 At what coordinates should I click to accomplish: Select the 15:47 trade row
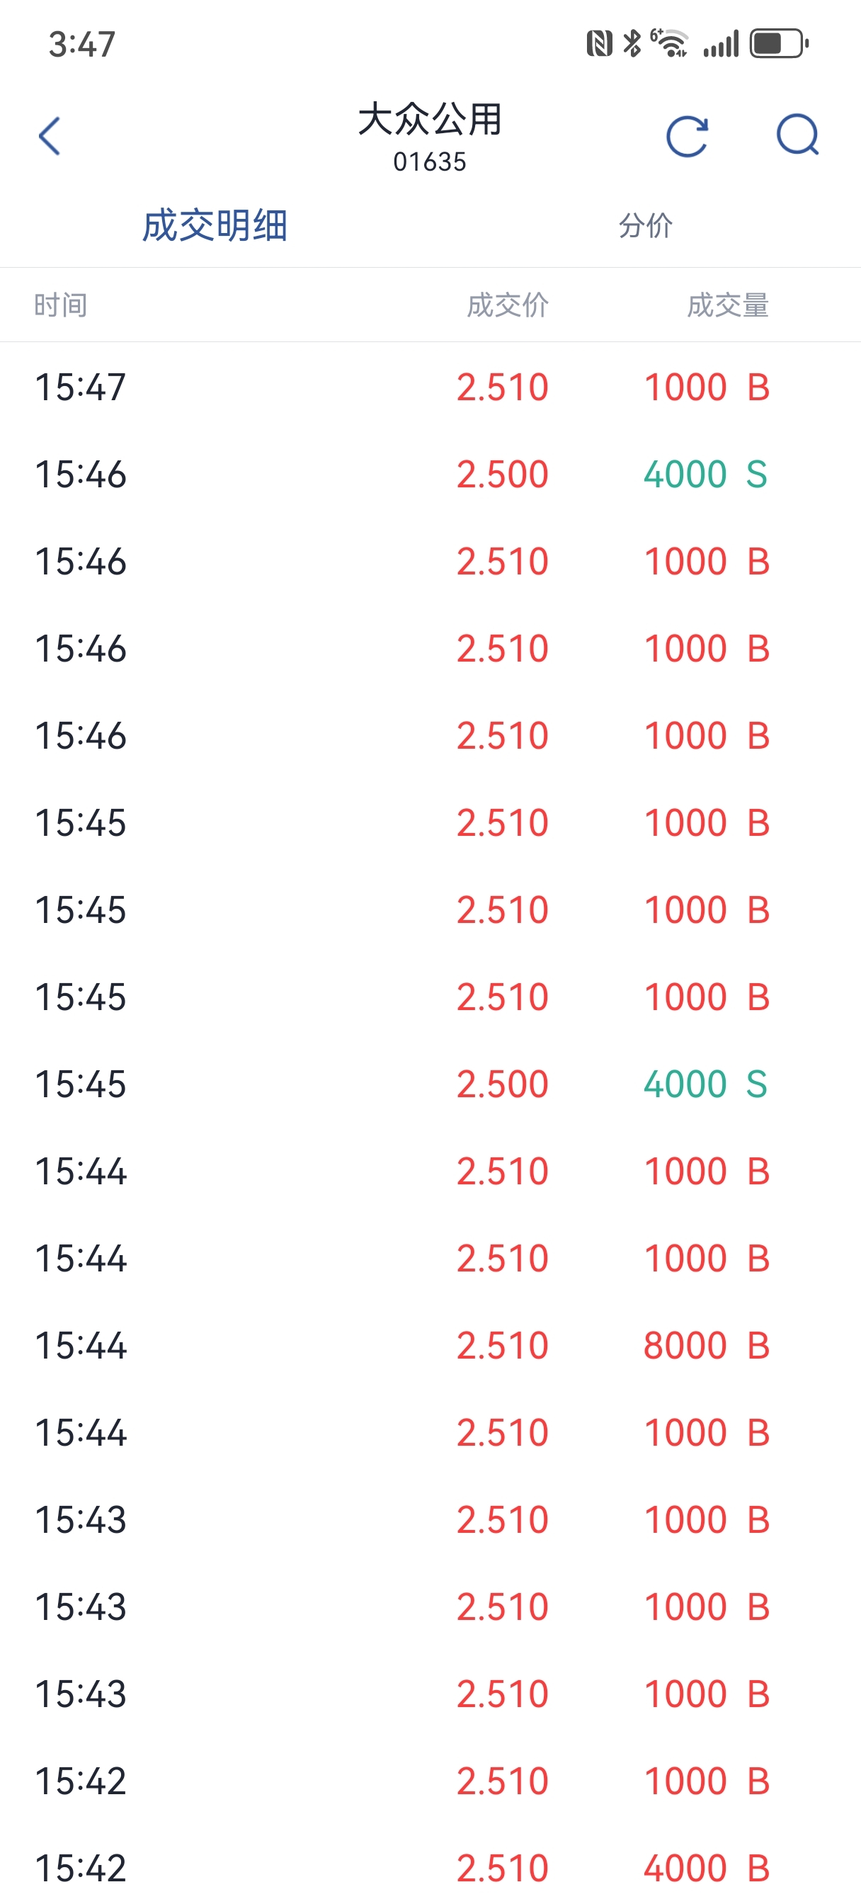(x=430, y=387)
